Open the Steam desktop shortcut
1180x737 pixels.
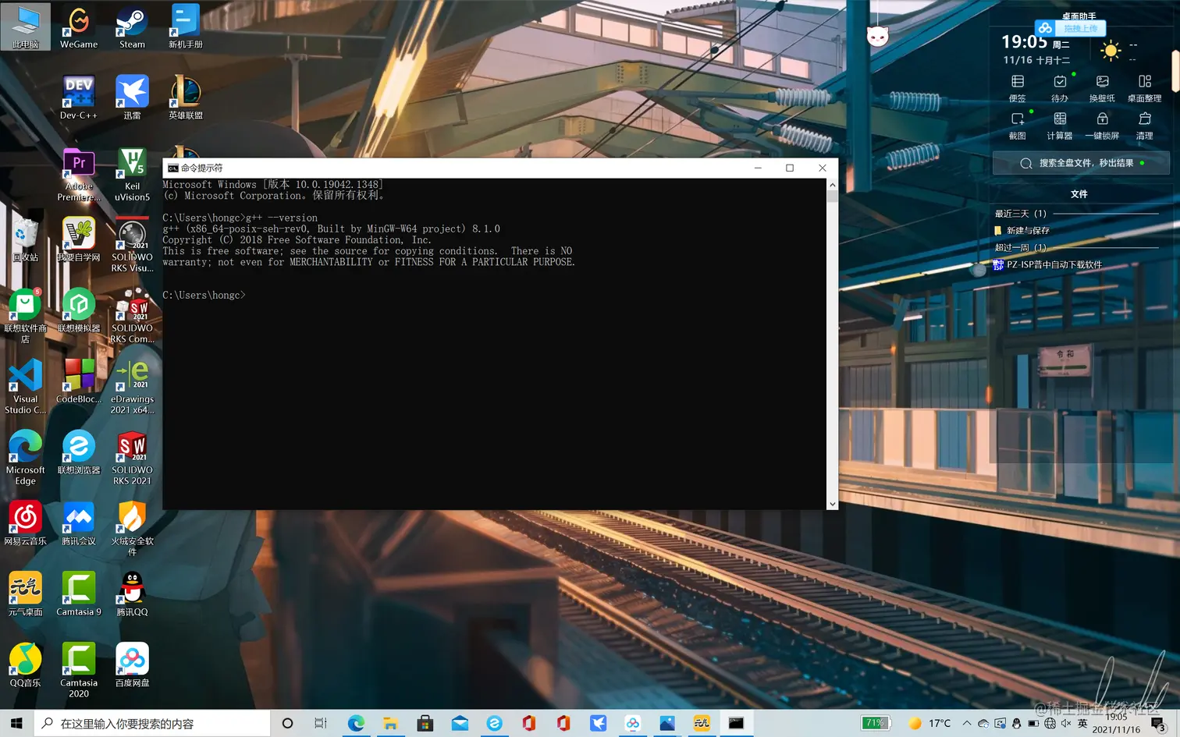pyautogui.click(x=132, y=27)
